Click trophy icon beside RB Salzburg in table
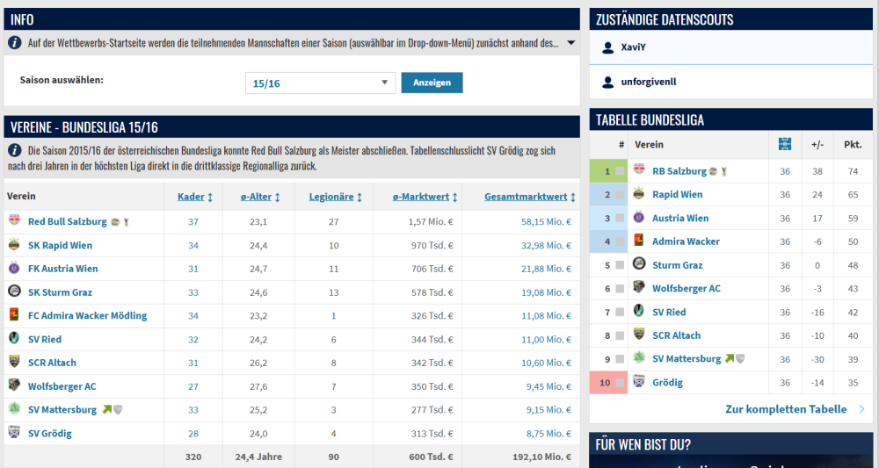 (x=724, y=171)
